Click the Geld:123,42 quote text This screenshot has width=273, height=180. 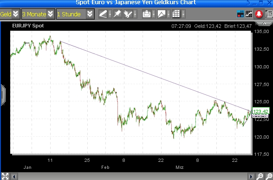(208, 26)
